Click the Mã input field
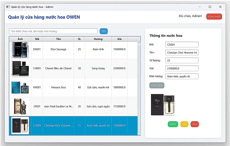This screenshot has height=146, width=230. coord(181,44)
